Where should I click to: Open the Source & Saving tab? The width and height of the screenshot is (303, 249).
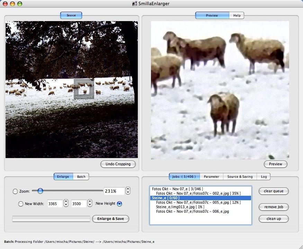[240, 177]
